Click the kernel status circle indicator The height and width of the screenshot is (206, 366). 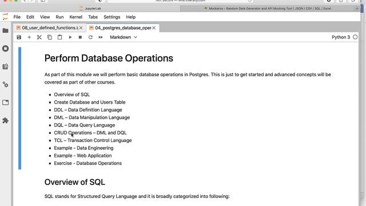pyautogui.click(x=355, y=37)
